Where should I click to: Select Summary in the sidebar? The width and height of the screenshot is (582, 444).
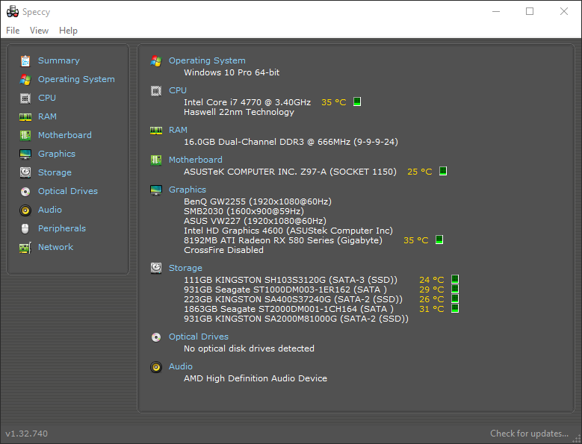coord(58,60)
